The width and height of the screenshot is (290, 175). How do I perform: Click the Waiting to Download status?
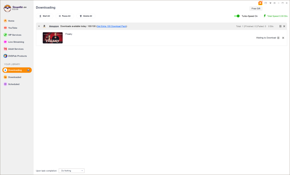266,38
